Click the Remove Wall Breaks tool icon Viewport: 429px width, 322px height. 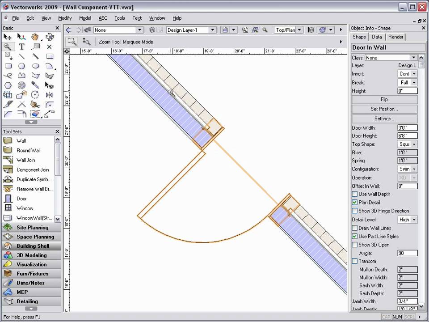[8, 189]
